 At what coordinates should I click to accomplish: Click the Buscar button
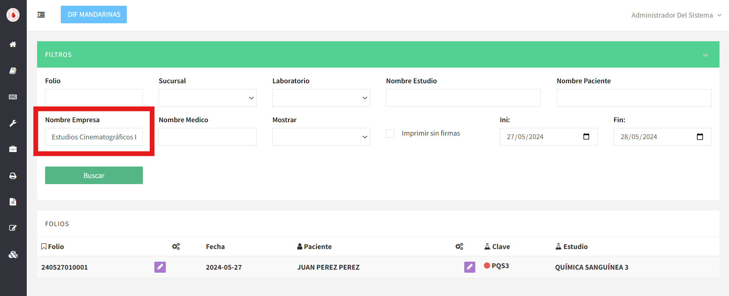pos(94,175)
